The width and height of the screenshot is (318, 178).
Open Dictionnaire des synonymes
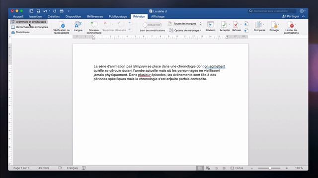point(30,27)
